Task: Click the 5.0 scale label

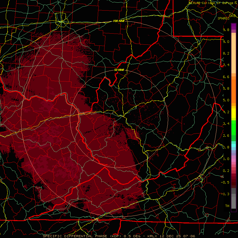Action: pyautogui.click(x=226, y=100)
